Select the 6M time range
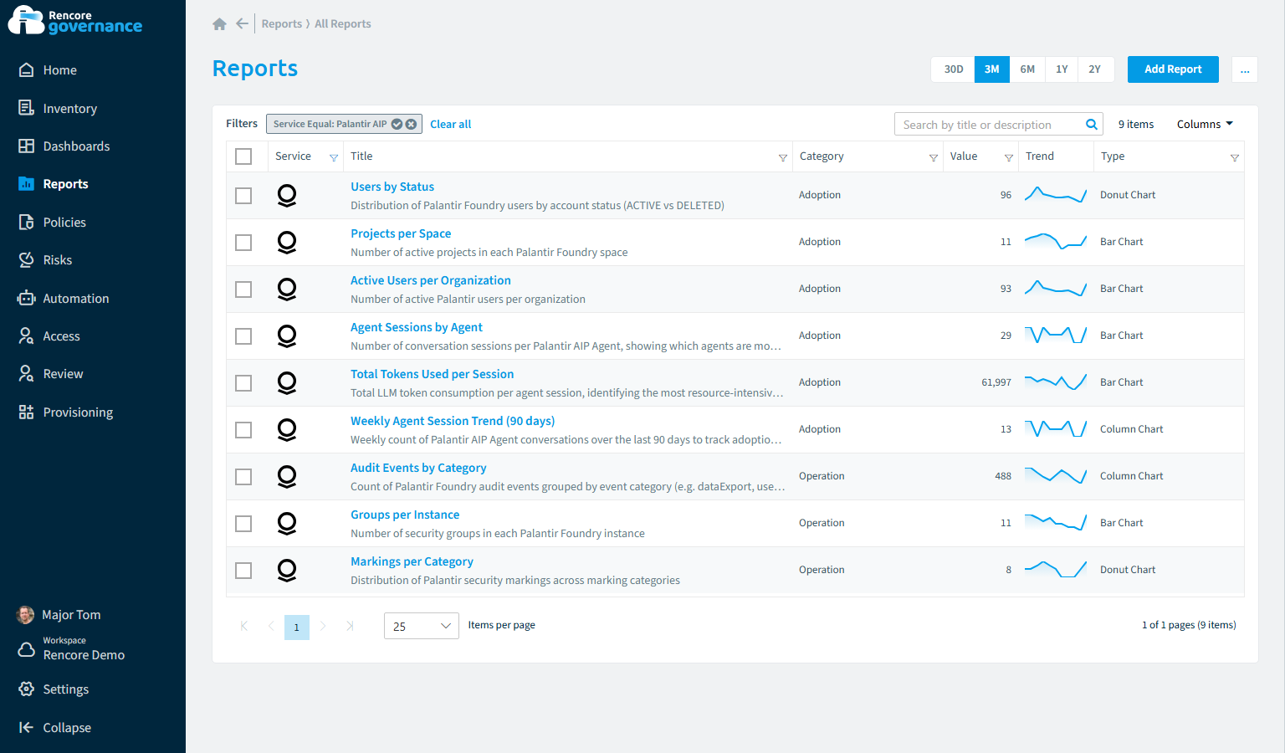The width and height of the screenshot is (1285, 753). coord(1027,69)
